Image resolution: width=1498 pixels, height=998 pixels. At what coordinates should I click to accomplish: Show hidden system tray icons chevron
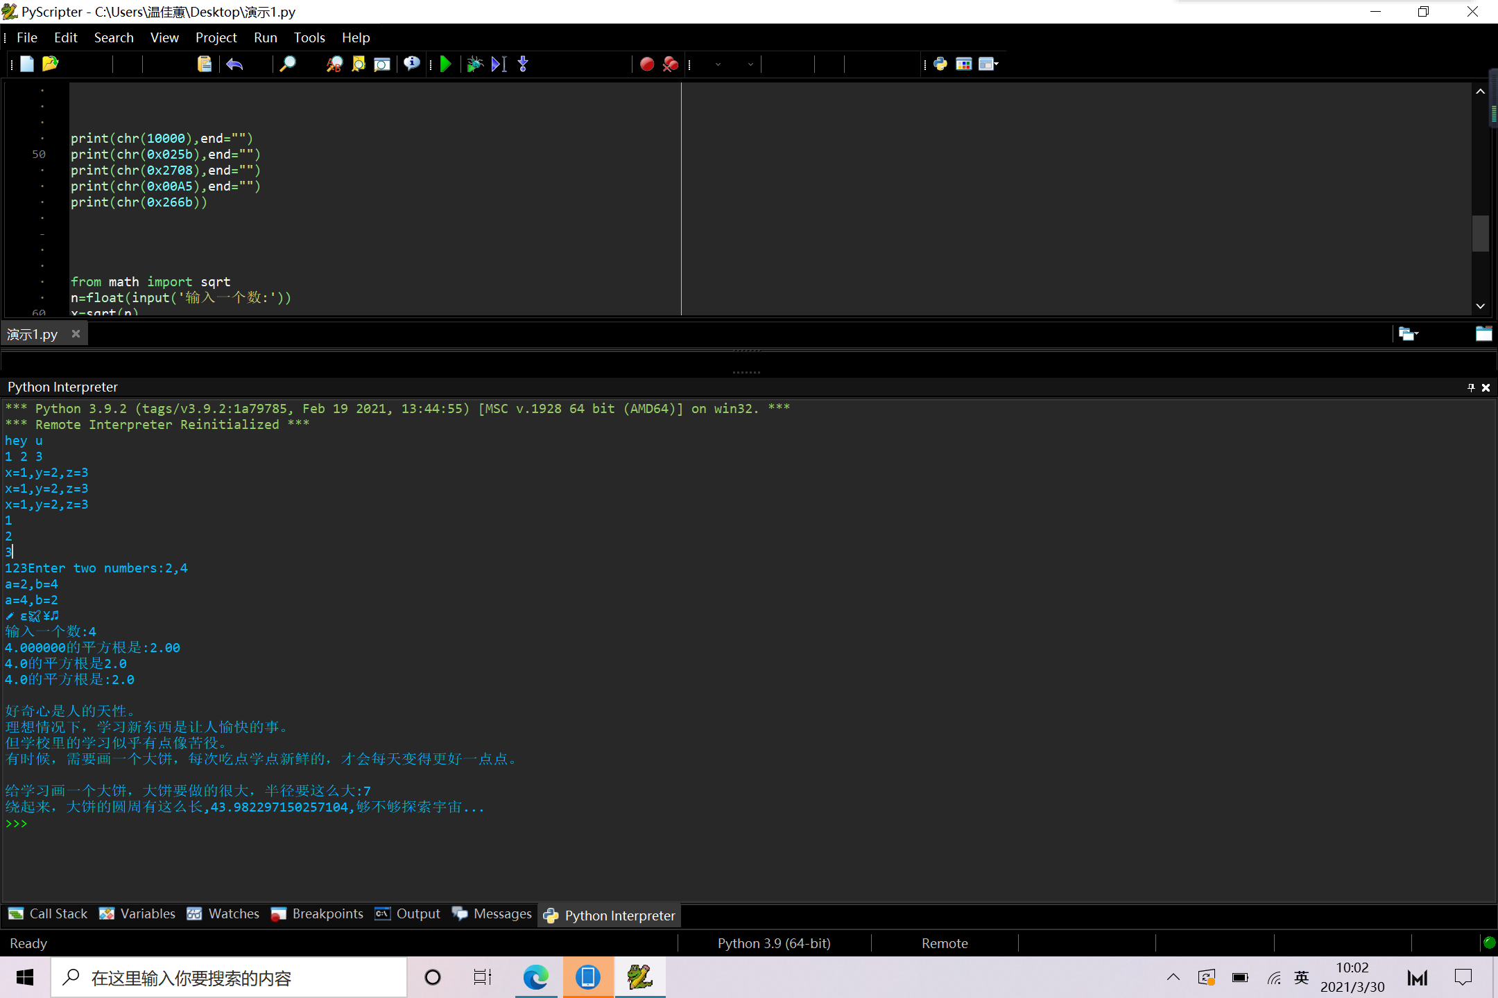point(1173,977)
